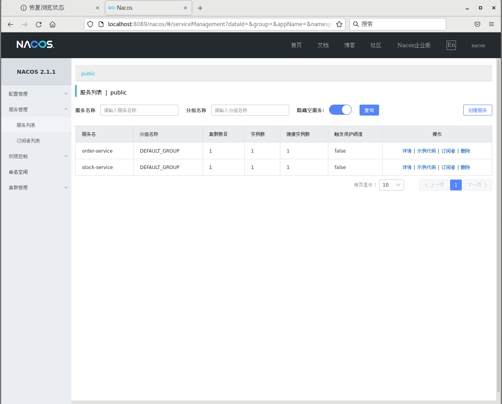Click 下一页 pagination button

click(x=478, y=185)
